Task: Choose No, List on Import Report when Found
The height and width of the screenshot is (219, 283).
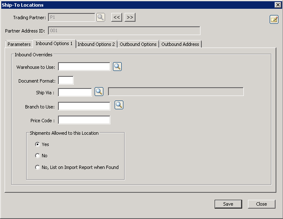Action: click(x=38, y=167)
